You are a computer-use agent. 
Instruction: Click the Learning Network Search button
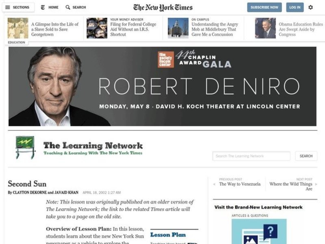click(306, 156)
